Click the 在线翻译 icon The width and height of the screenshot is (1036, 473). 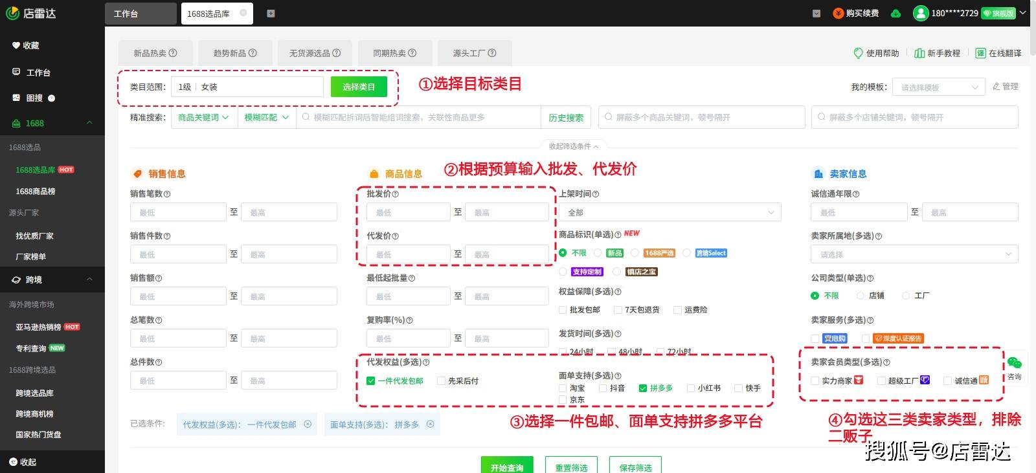(980, 53)
